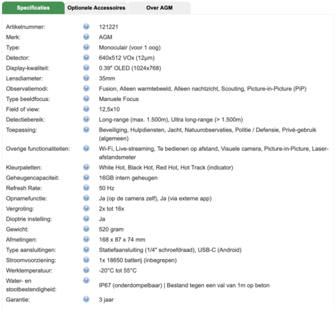
Task: Click help icon for Type beeldfocus
Action: [x=86, y=98]
